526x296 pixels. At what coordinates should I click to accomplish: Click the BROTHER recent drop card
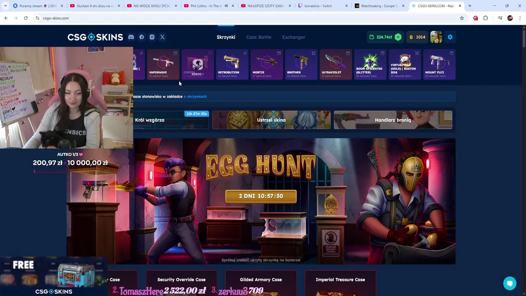point(301,64)
